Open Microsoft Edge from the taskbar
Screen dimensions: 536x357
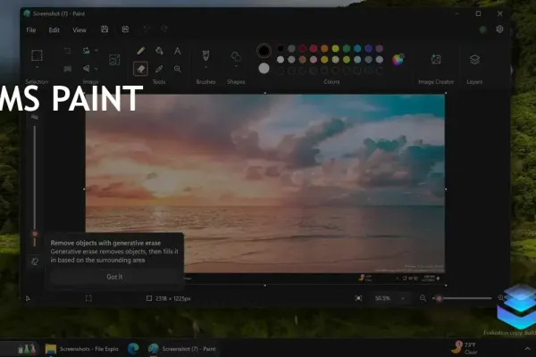(133, 349)
